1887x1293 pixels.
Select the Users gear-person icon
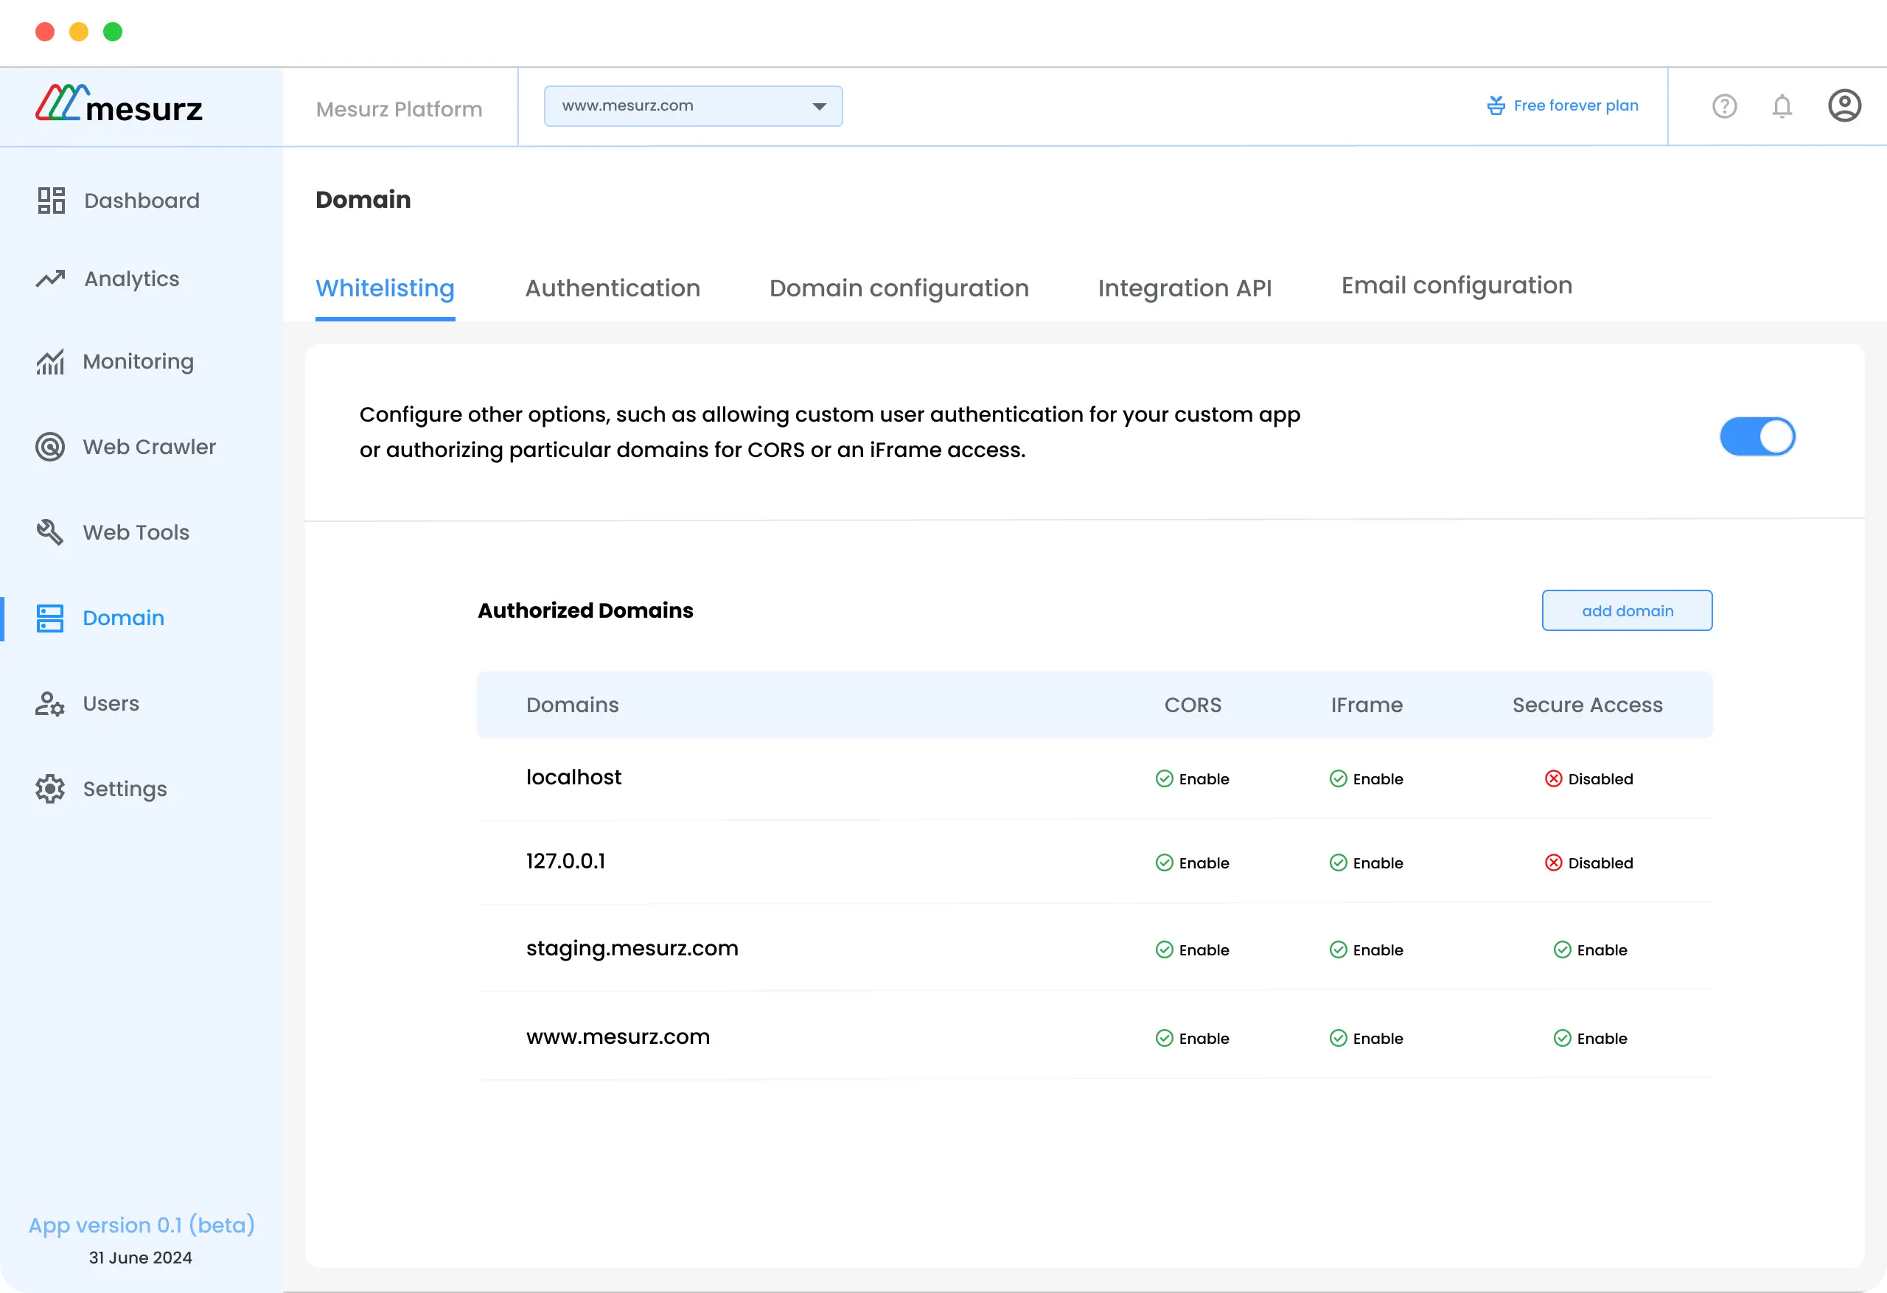pos(50,703)
